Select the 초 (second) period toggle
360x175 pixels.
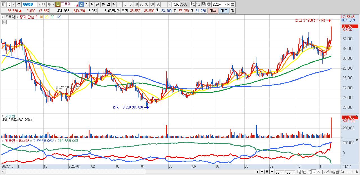pyautogui.click(x=109, y=4)
